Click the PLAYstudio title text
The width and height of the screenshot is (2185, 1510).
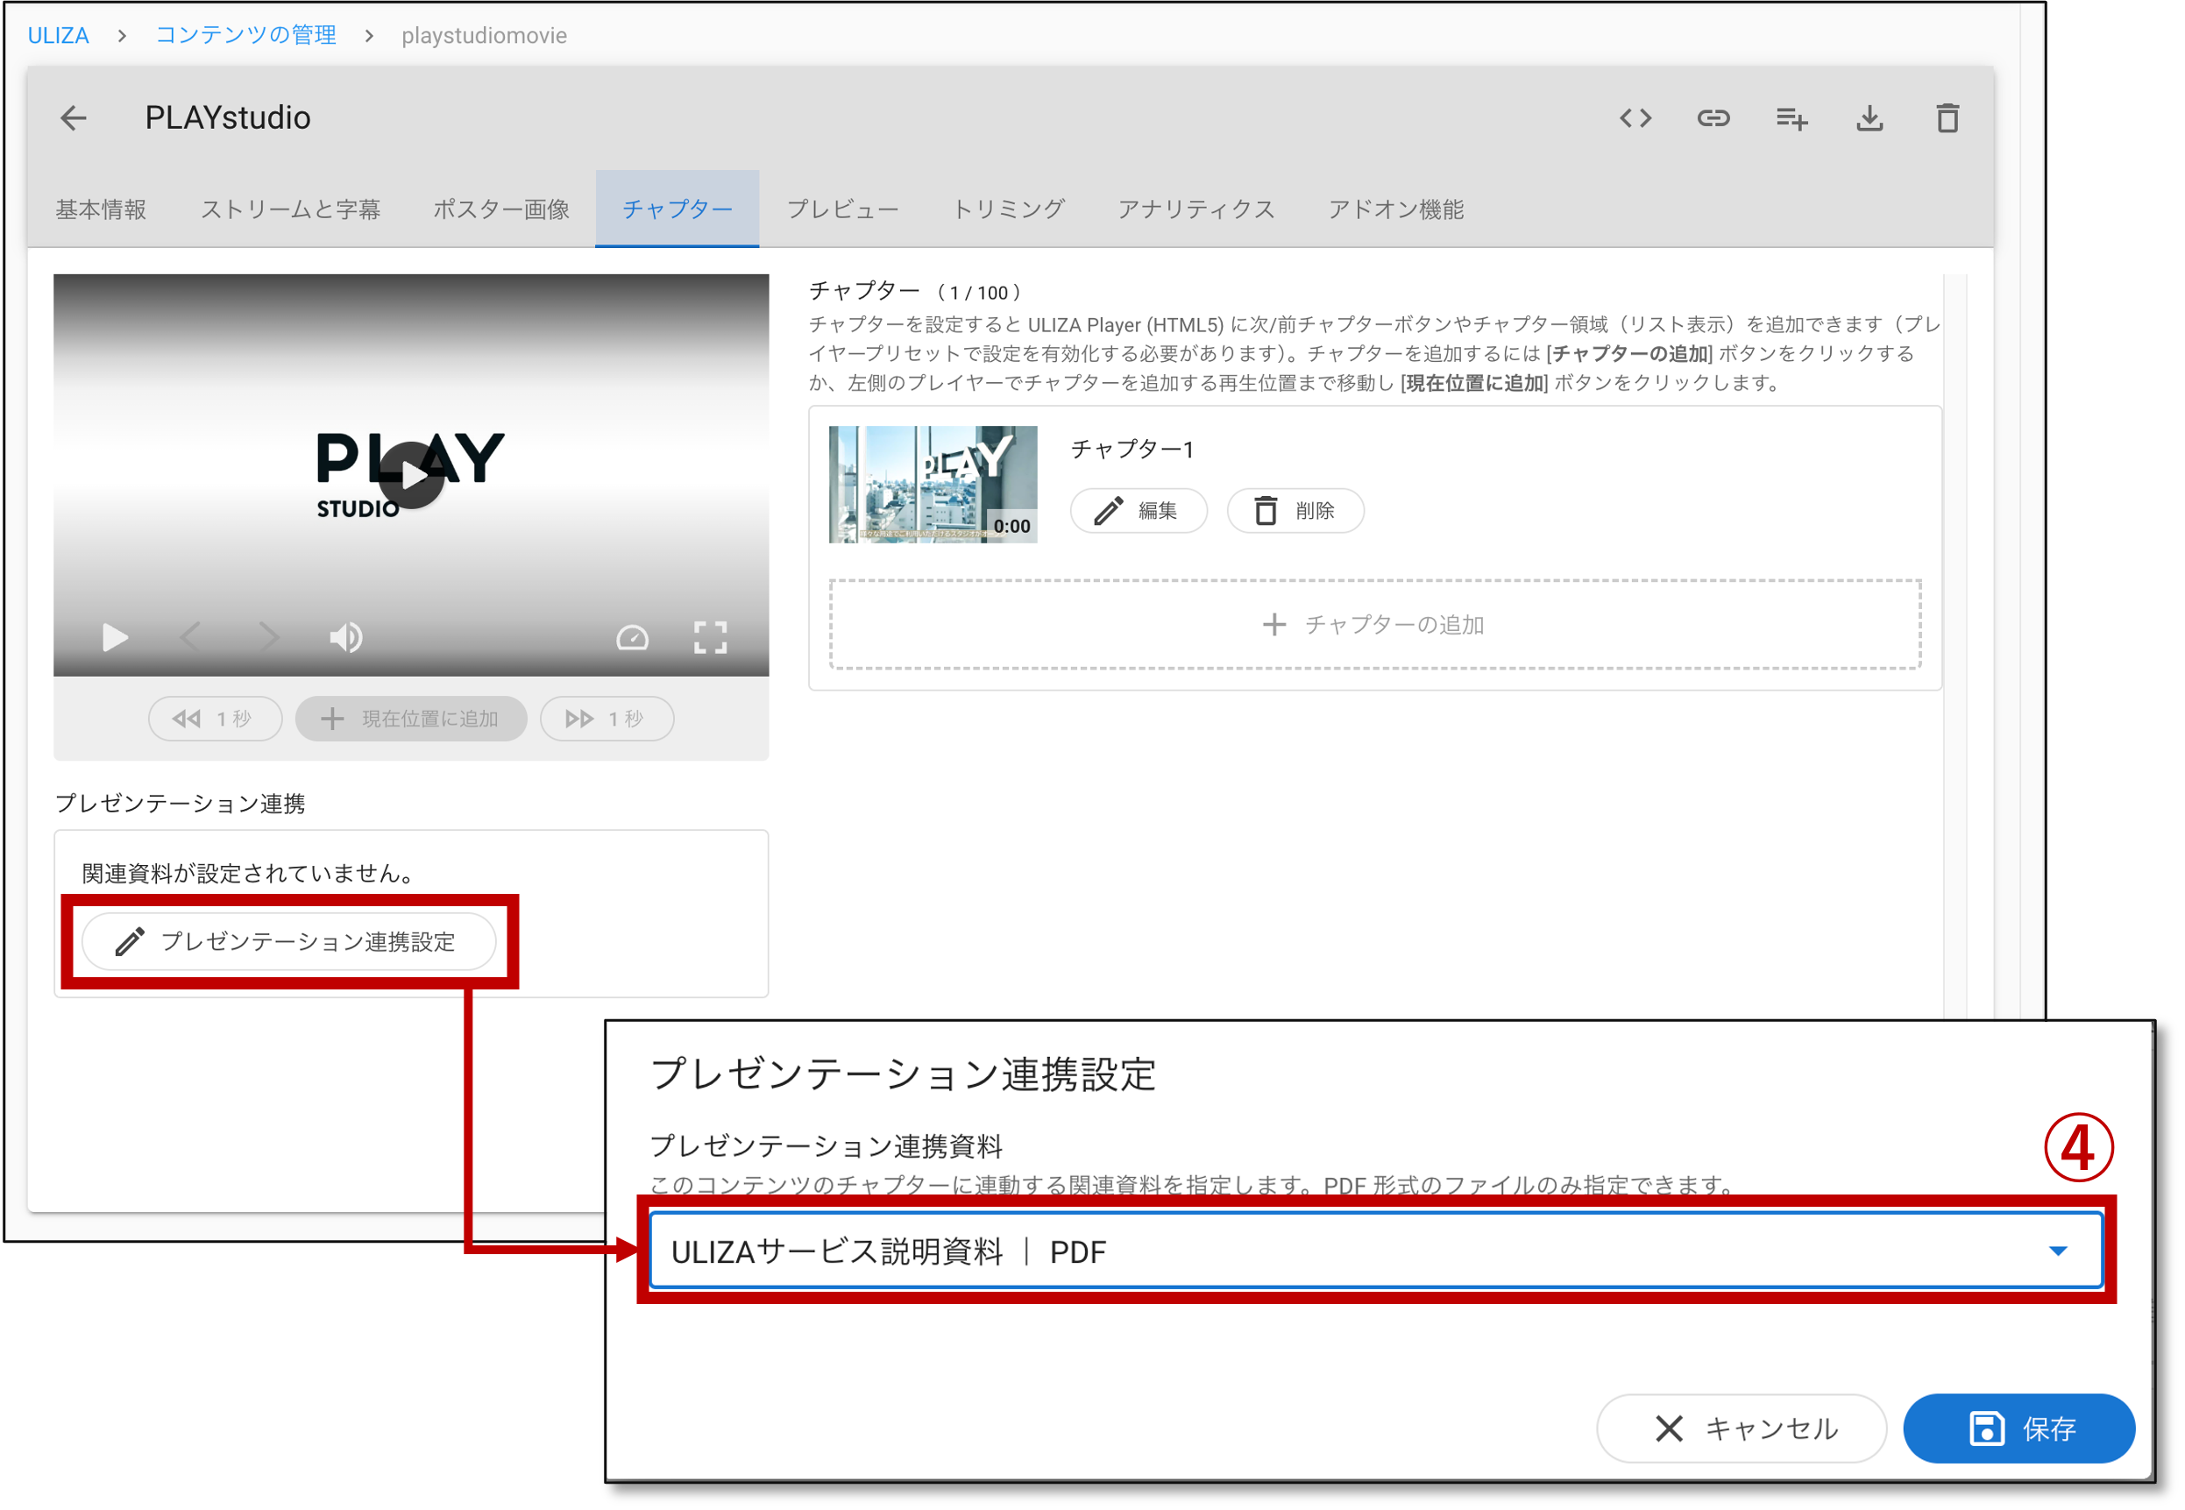[x=228, y=117]
